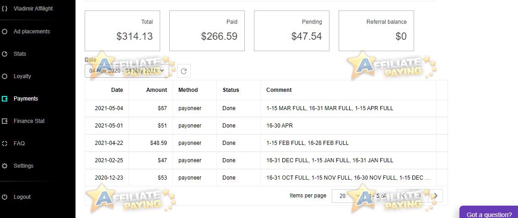Open the Got a question? chat button
This screenshot has width=518, height=218.
[489, 213]
